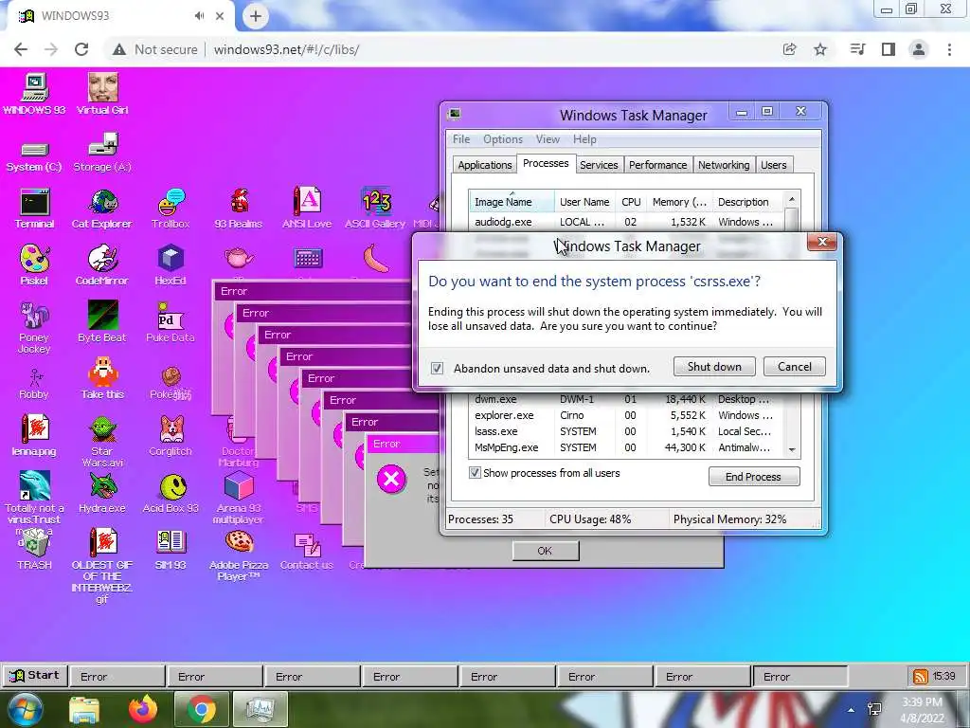Open the WINDOWS 93 computer desktop icon
Image resolution: width=970 pixels, height=728 pixels.
(x=35, y=94)
